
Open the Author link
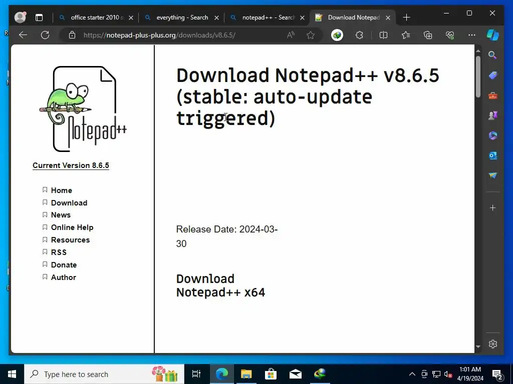coord(64,277)
